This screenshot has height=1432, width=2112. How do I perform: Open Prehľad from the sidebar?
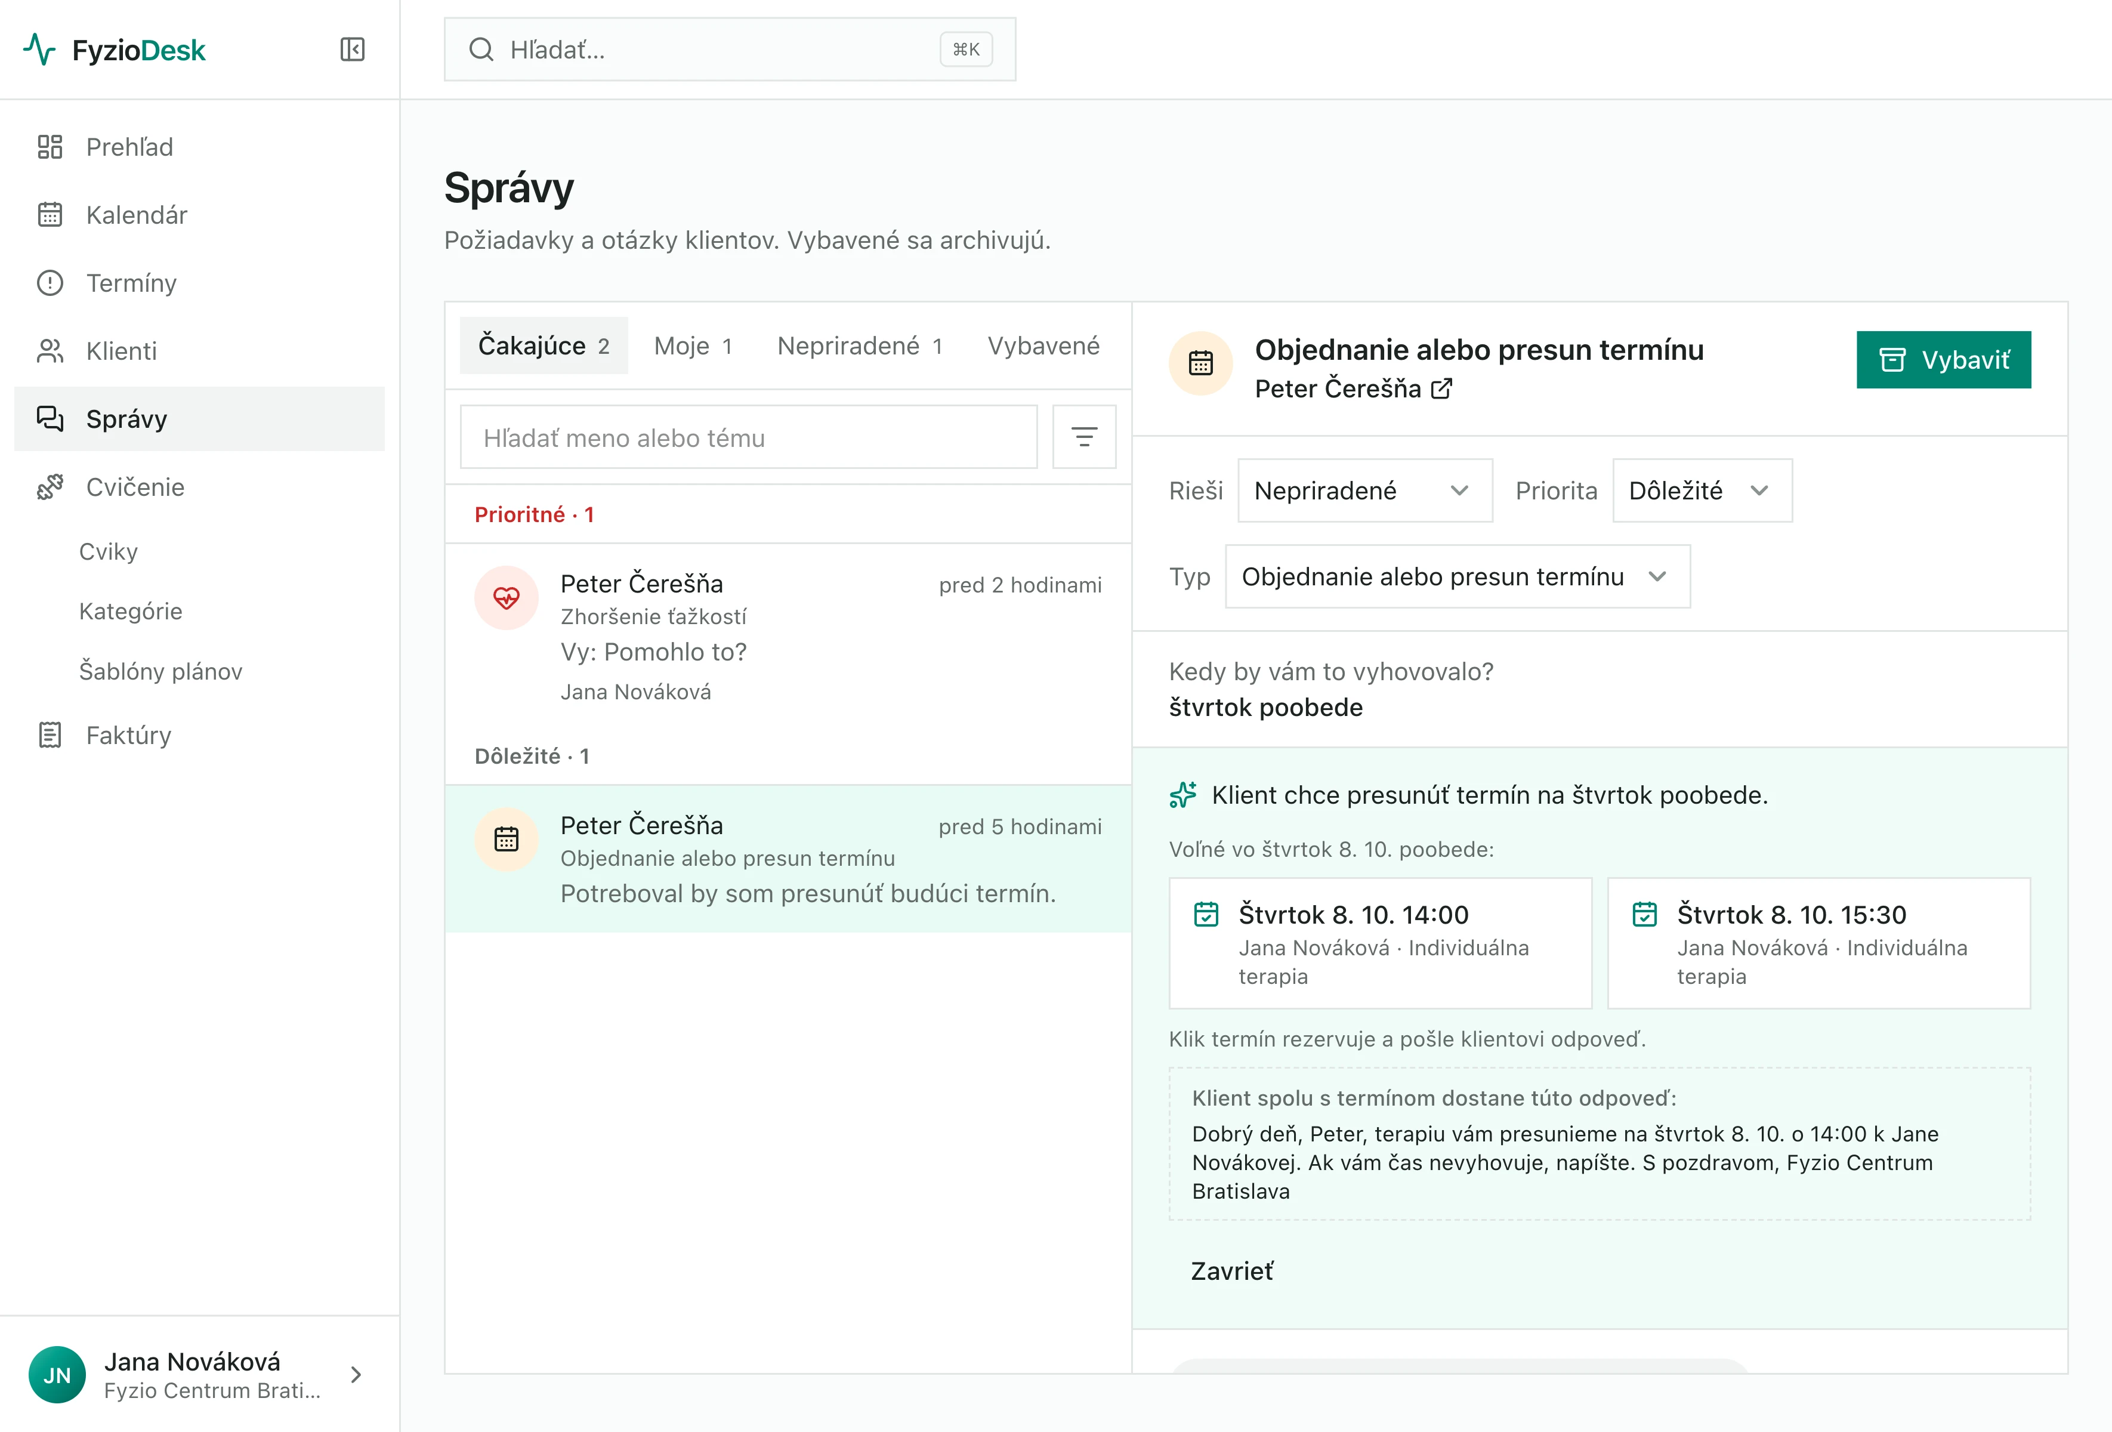click(200, 147)
